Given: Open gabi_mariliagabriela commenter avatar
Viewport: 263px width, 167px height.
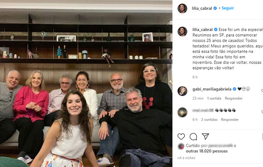Looking at the screenshot, I should (x=182, y=91).
